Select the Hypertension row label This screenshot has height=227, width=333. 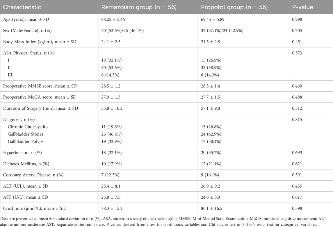click(x=23, y=152)
